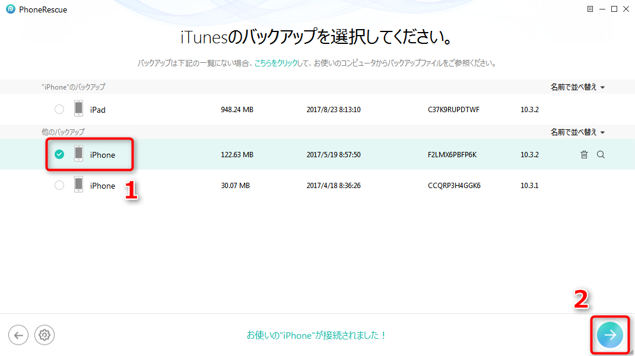
Task: Select the iPad backup radio button
Action: pos(59,109)
